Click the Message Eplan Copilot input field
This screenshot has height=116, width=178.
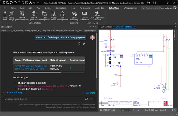click(44, 99)
